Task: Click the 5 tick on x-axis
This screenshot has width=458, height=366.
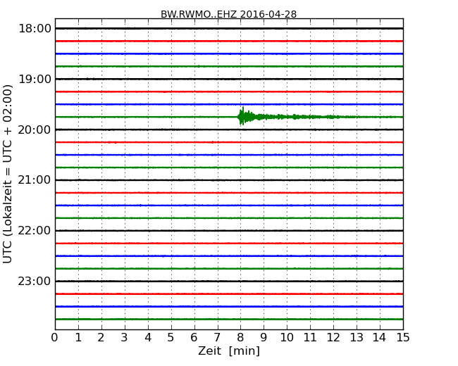Action: click(x=171, y=337)
